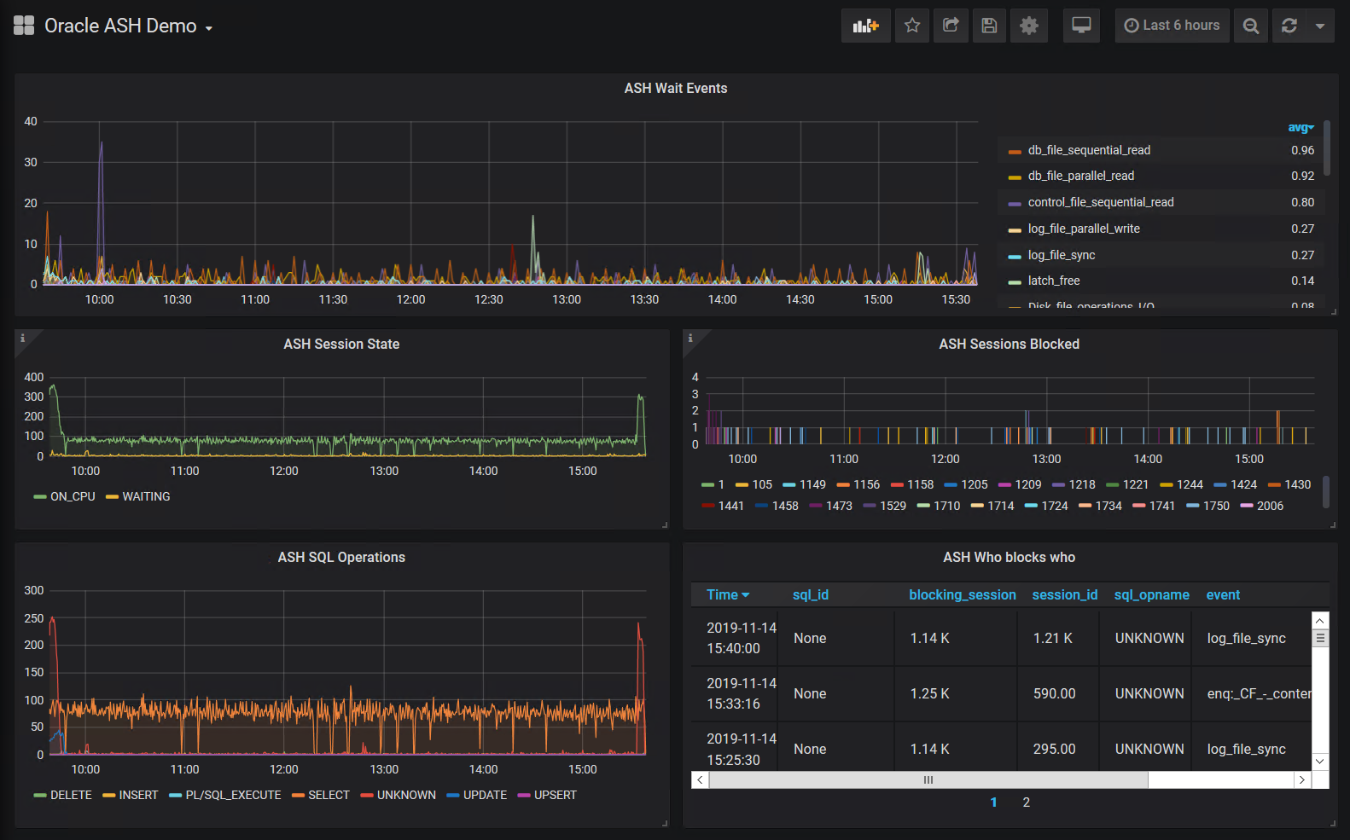Click color swatch for DELETE series
1350x840 pixels.
click(40, 796)
